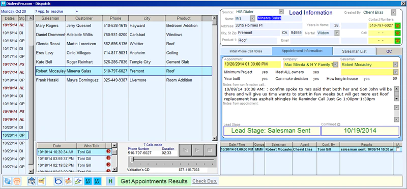Click green phone icon next to 510-797-6027

point(397,25)
